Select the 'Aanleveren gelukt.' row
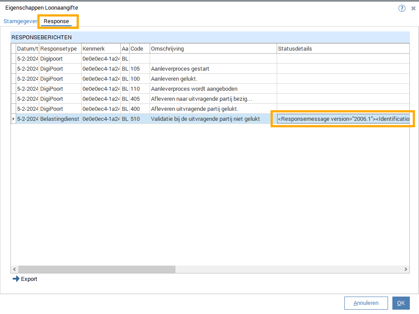419x314 pixels. tap(175, 79)
